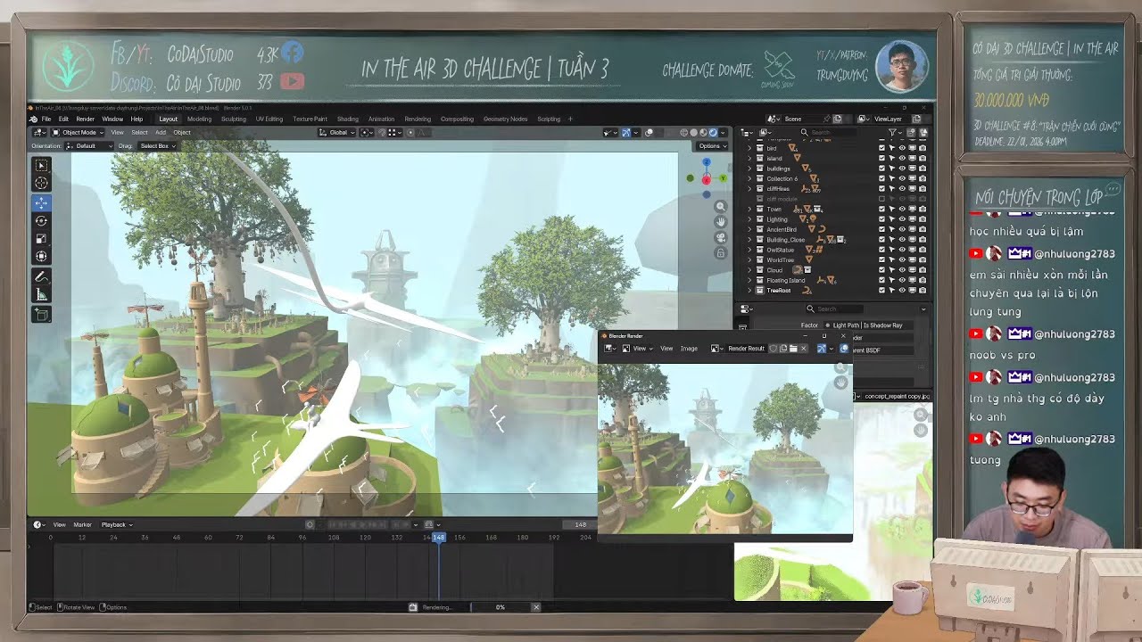
Task: Click the Z axis on navigation gizmo
Action: click(x=706, y=162)
